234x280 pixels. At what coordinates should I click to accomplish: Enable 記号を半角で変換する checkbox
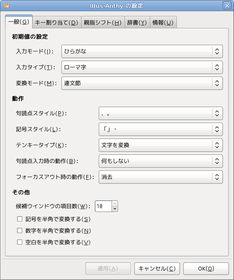click(x=20, y=219)
